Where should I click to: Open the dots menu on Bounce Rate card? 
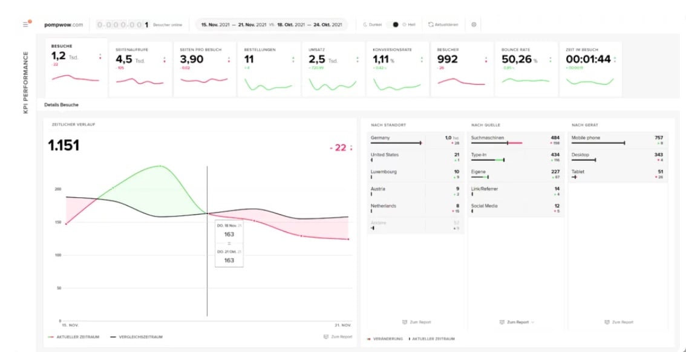pyautogui.click(x=550, y=59)
